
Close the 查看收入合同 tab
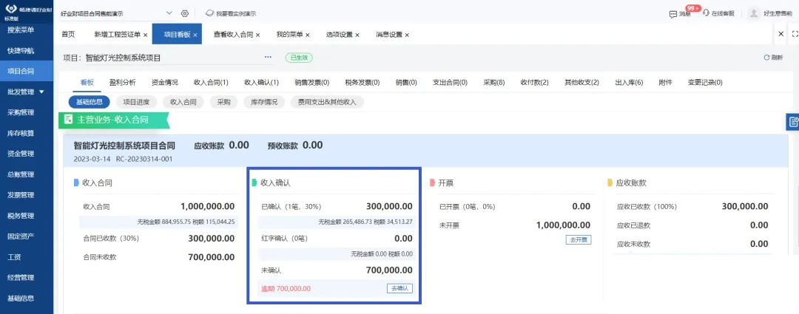(258, 35)
